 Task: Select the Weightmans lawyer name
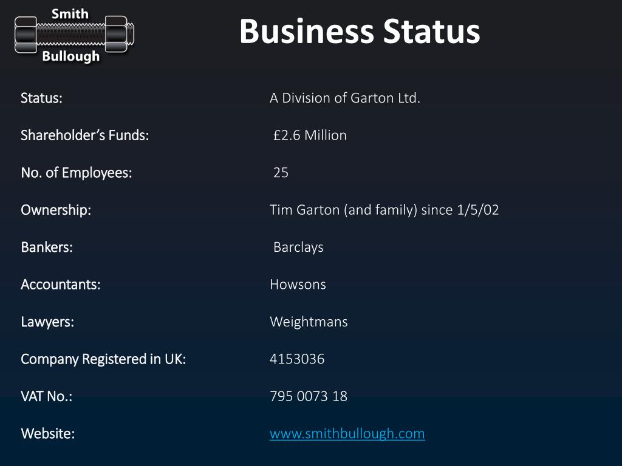(x=309, y=322)
